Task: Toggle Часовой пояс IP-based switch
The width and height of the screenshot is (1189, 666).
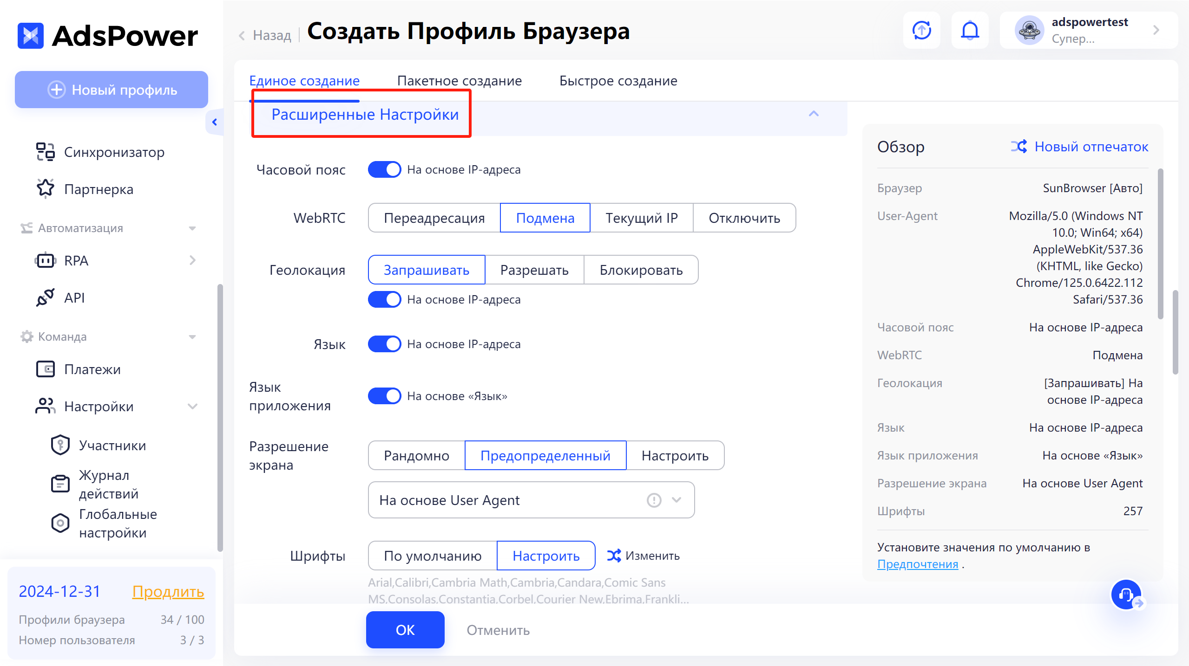Action: 385,169
